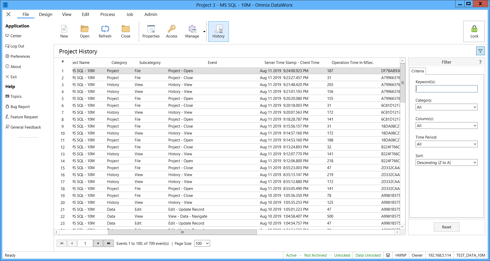
Task: Click the Reset filter button
Action: coord(446,227)
